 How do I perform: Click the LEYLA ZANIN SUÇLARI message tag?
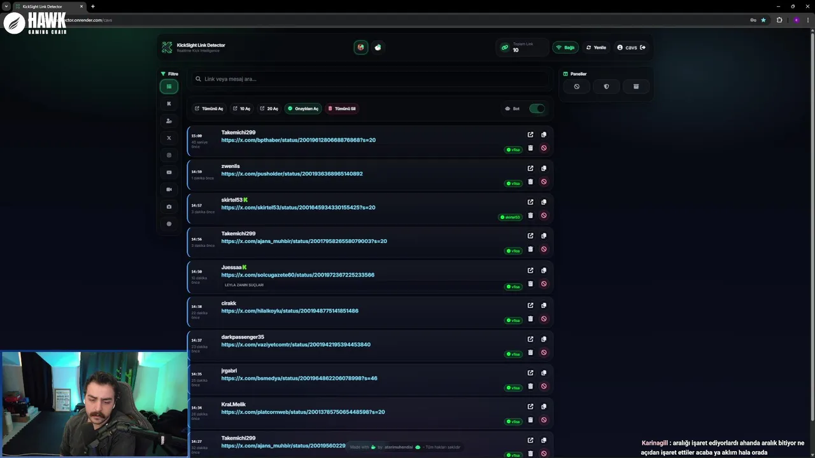click(244, 285)
